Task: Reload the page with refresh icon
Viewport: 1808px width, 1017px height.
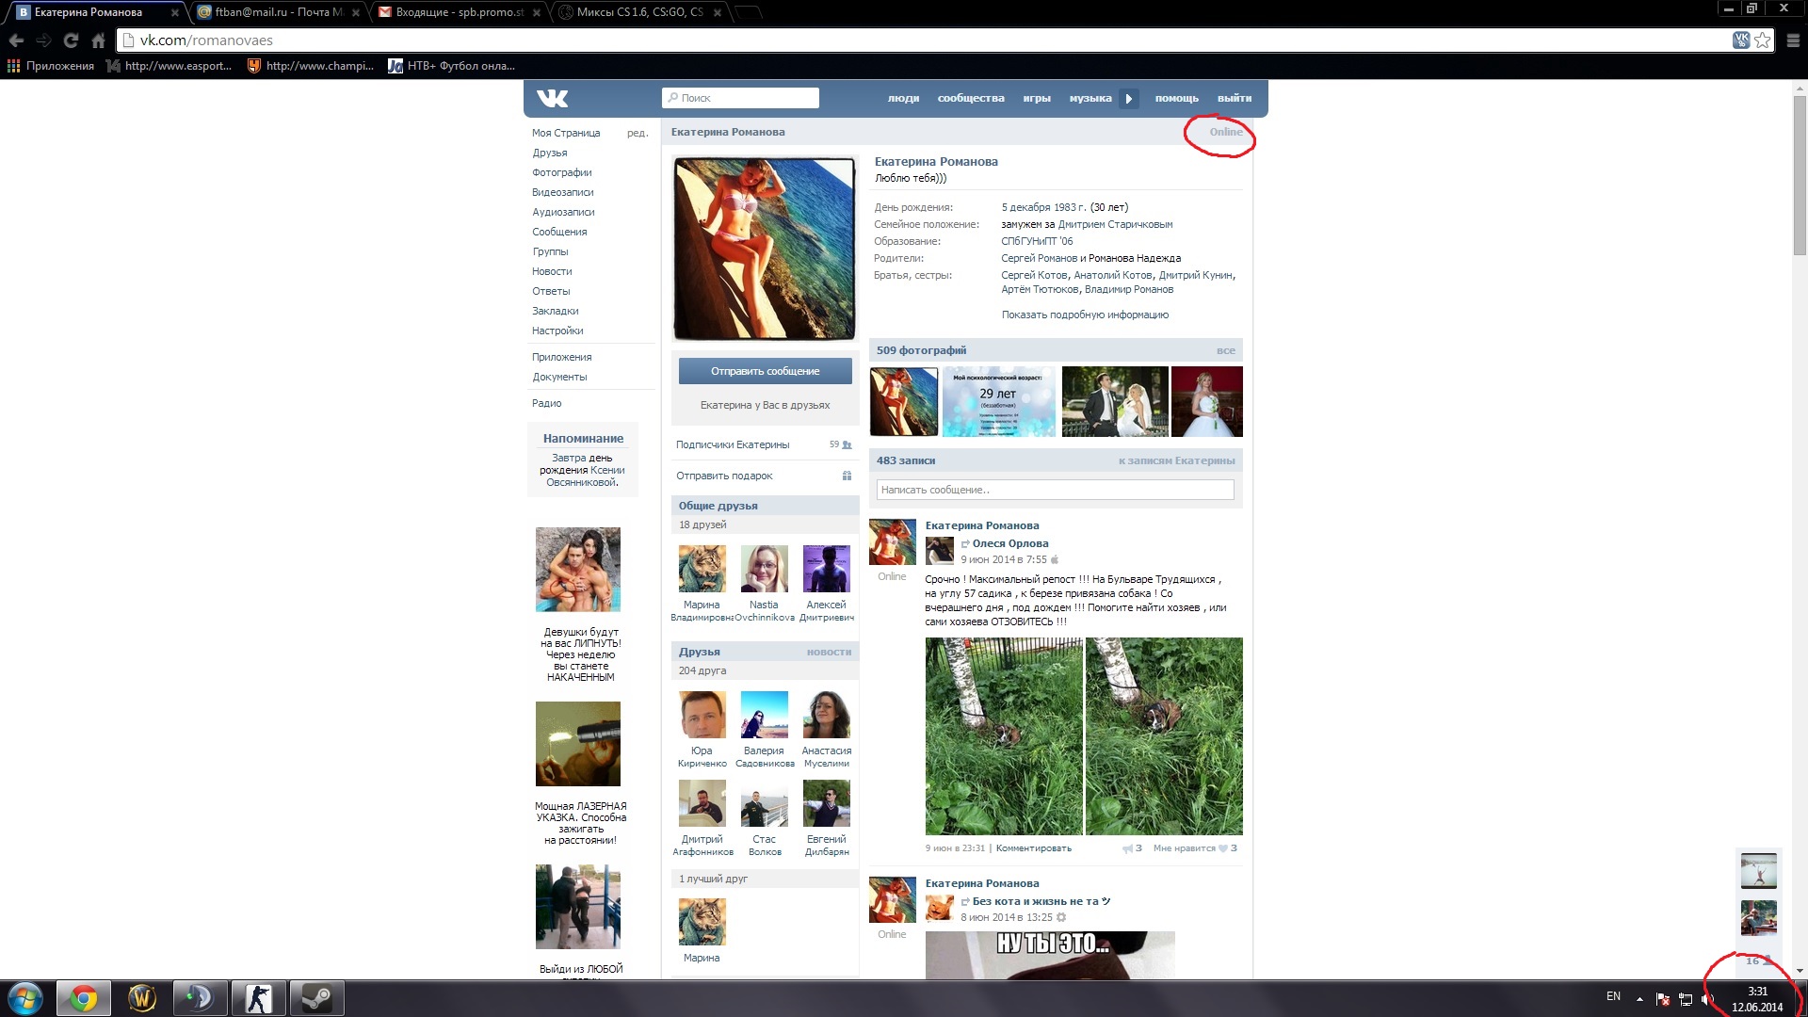Action: [71, 40]
